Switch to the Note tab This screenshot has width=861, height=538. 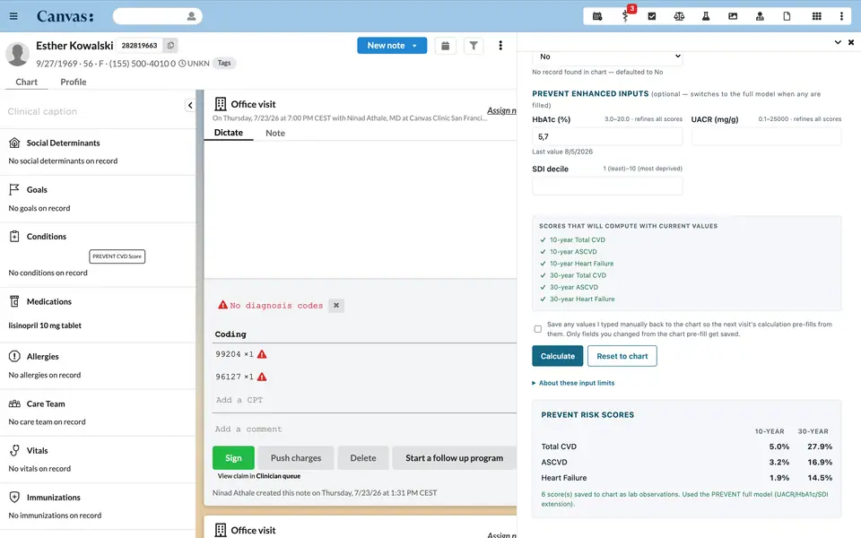[275, 133]
